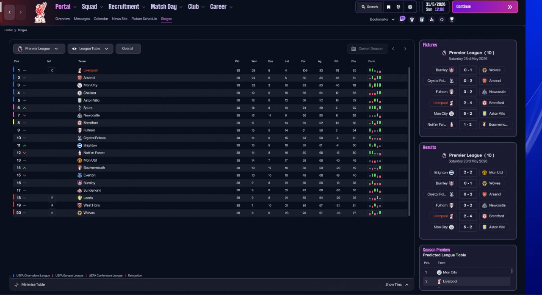Show the previous season with the left chevron
This screenshot has height=295, width=542.
point(393,49)
